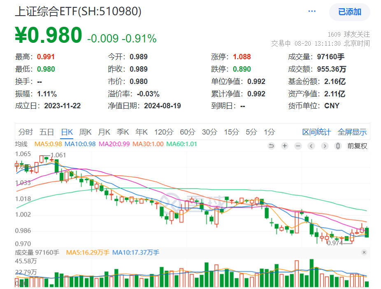This screenshot has width=381, height=289.
Task: Click the volume MA5:16.29万手 label
Action: click(x=88, y=252)
